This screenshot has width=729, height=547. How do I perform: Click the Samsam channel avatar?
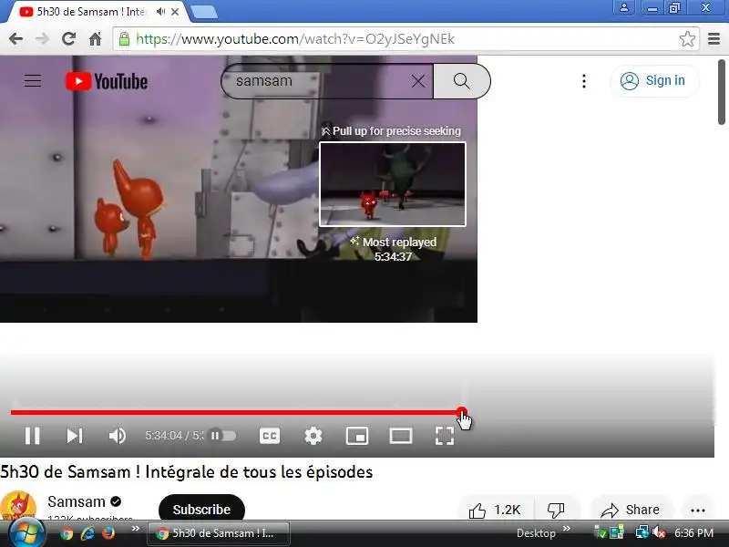pyautogui.click(x=18, y=507)
